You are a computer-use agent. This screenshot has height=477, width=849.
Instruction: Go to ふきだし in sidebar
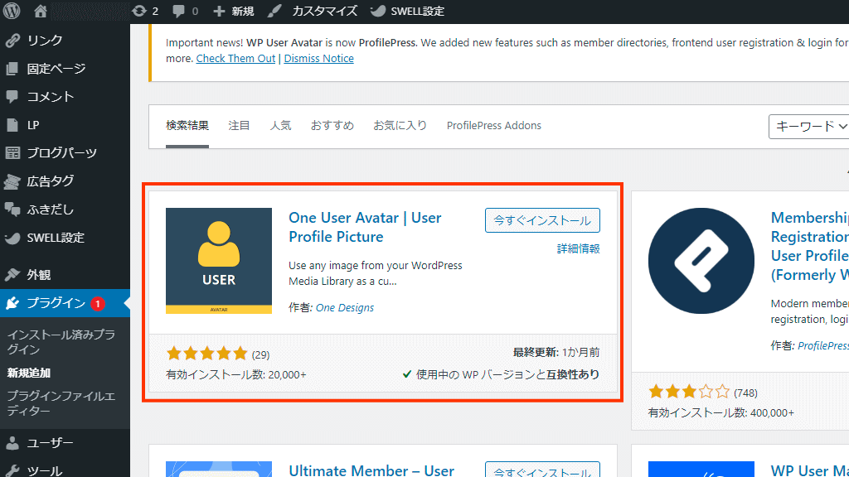(51, 210)
